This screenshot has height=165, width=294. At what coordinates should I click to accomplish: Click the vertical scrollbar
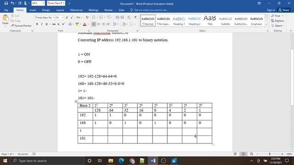tap(292, 77)
